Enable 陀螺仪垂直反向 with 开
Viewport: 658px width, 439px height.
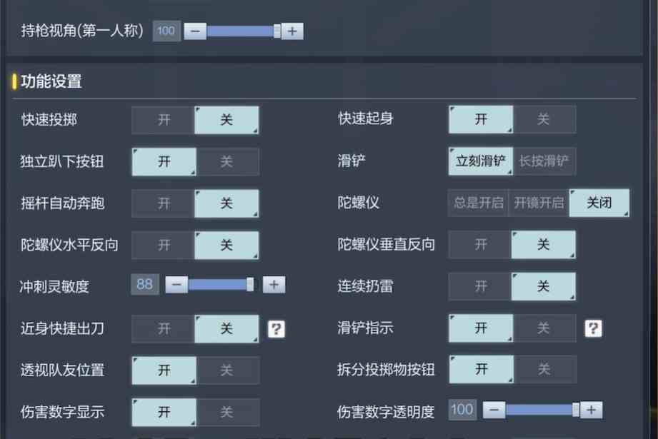(x=481, y=244)
